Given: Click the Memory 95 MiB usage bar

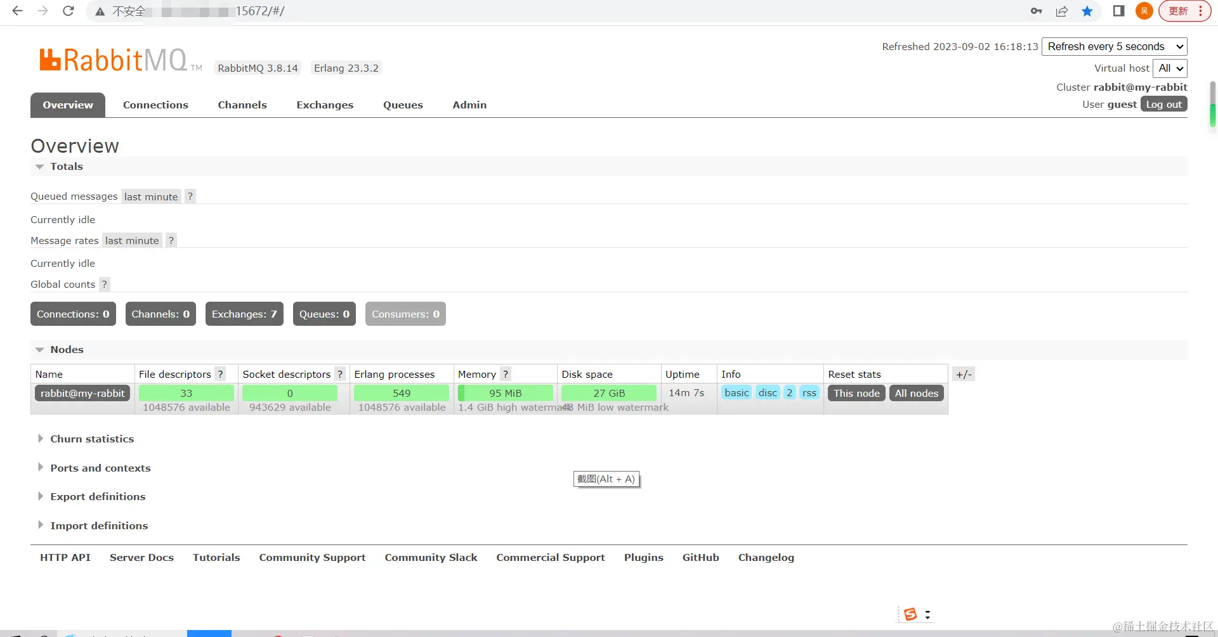Looking at the screenshot, I should (506, 393).
